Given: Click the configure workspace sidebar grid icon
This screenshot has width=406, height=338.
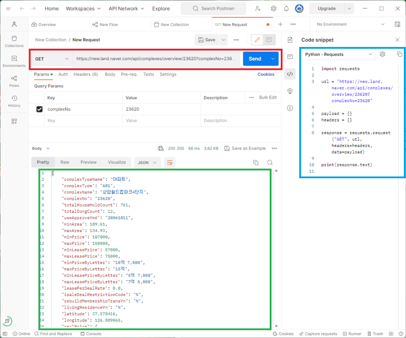Looking at the screenshot, I should [14, 121].
